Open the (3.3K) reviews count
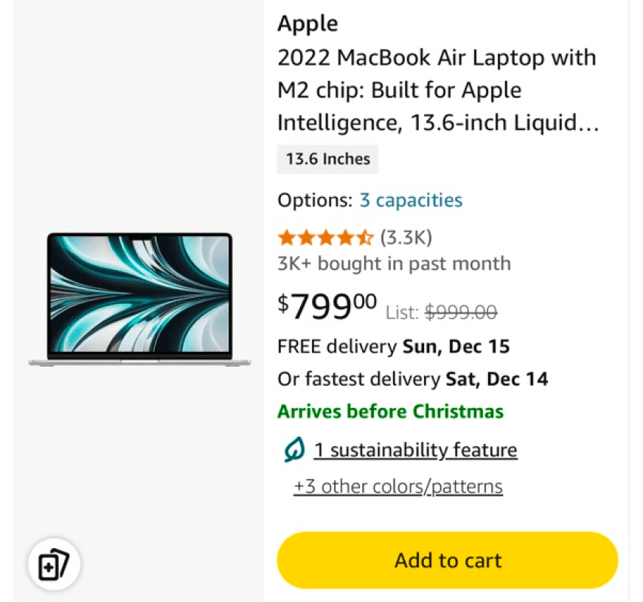The height and width of the screenshot is (602, 643). click(x=406, y=238)
